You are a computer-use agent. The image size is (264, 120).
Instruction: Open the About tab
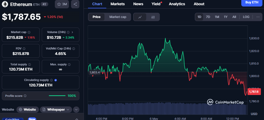pyautogui.click(x=199, y=4)
